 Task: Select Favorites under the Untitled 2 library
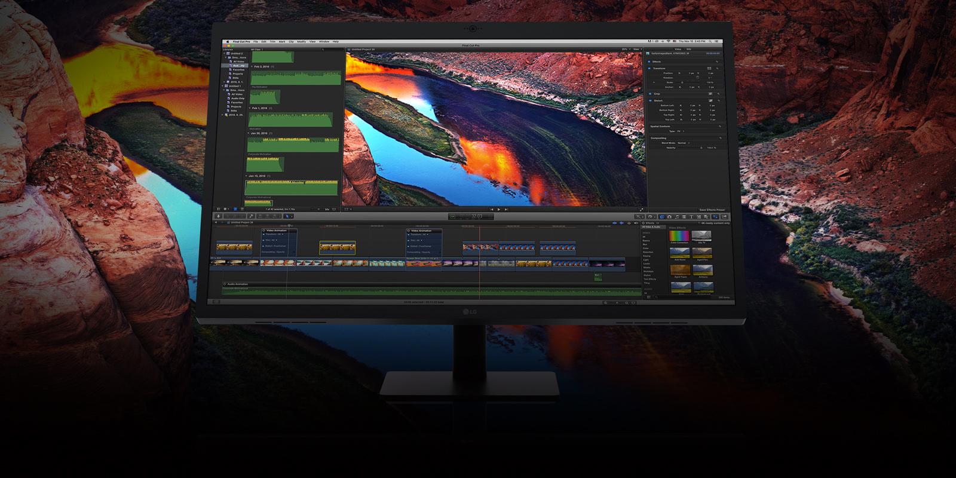click(238, 70)
